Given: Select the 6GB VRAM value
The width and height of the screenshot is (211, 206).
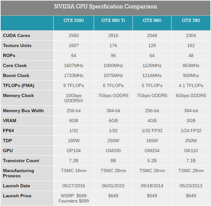Looking at the screenshot, I should click(x=113, y=121).
